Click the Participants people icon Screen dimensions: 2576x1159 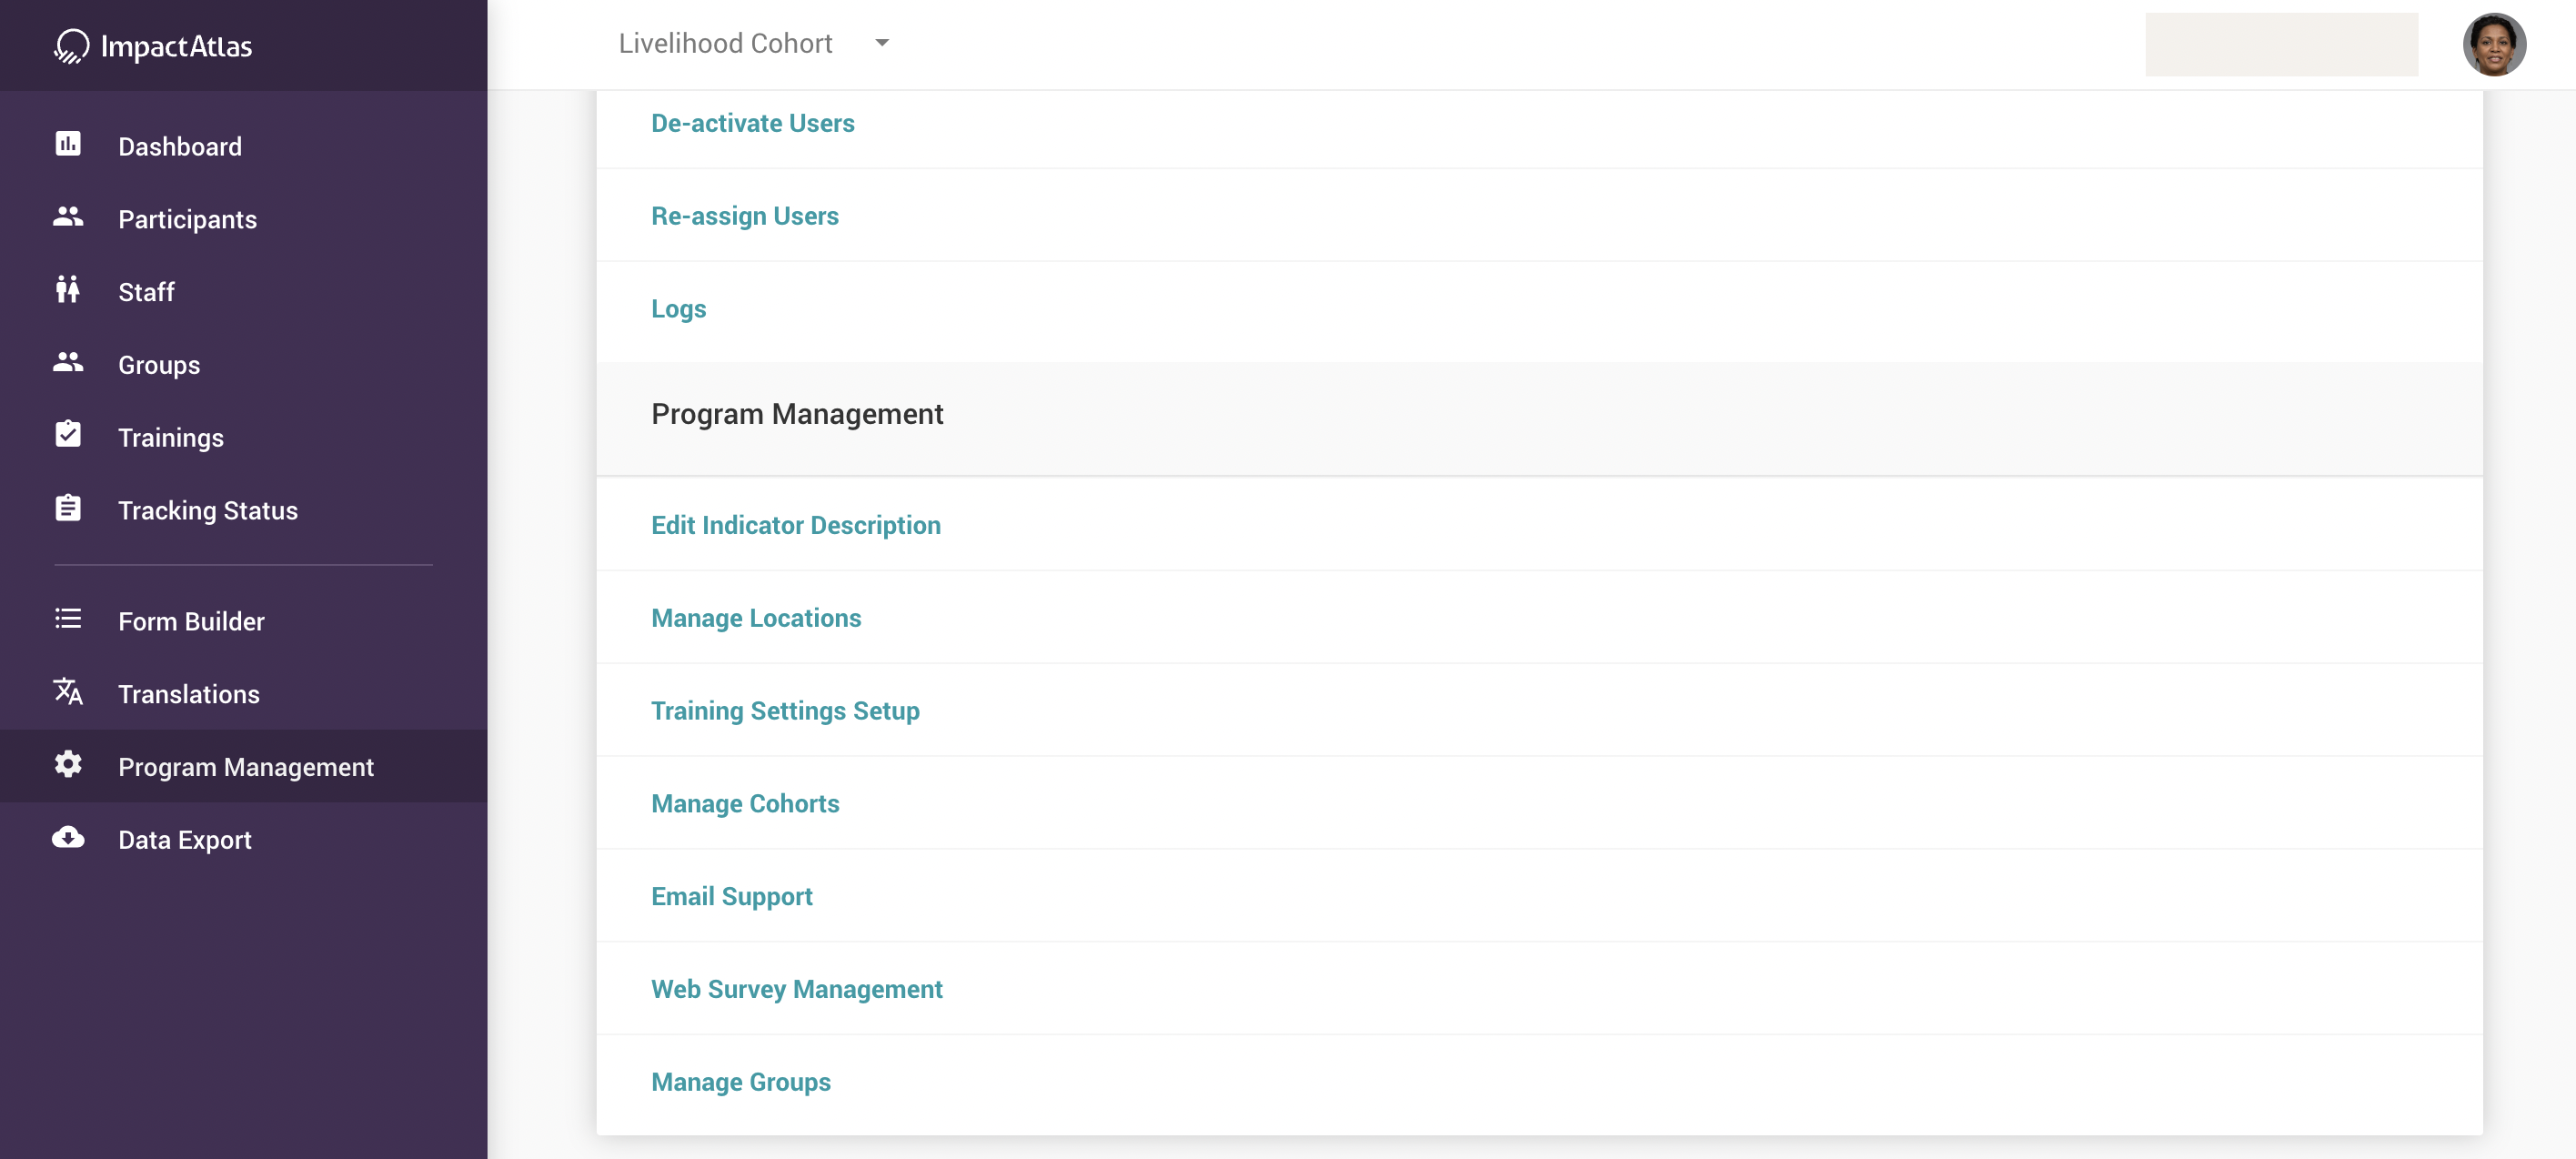[x=68, y=217]
